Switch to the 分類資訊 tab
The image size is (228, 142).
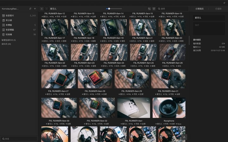(x=199, y=9)
